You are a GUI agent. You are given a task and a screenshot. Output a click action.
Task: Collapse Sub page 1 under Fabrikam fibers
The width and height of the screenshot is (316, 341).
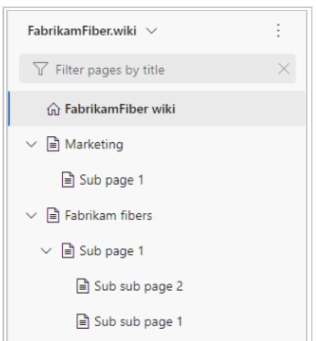tap(47, 251)
